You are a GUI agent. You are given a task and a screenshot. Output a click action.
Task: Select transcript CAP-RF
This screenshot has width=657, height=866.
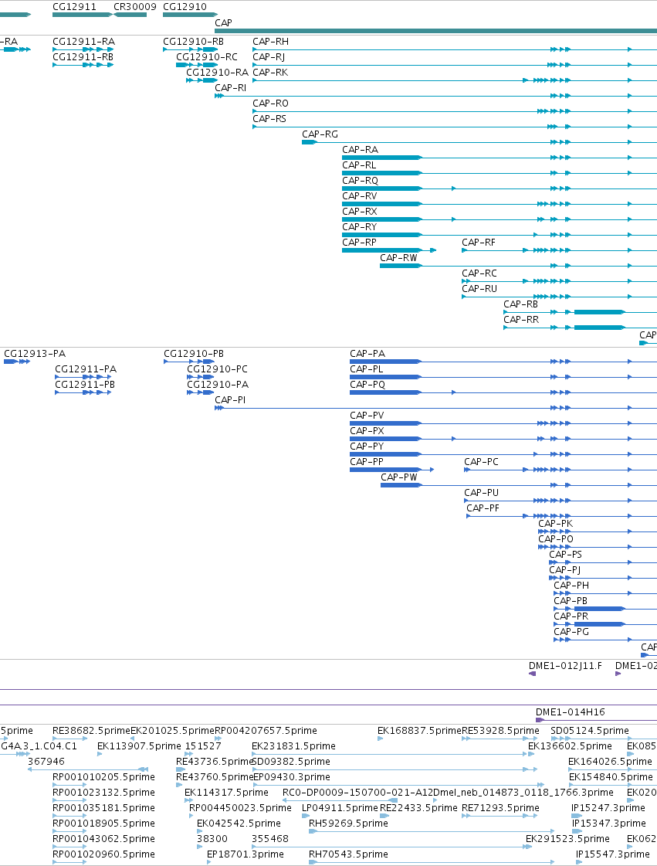[x=559, y=251]
